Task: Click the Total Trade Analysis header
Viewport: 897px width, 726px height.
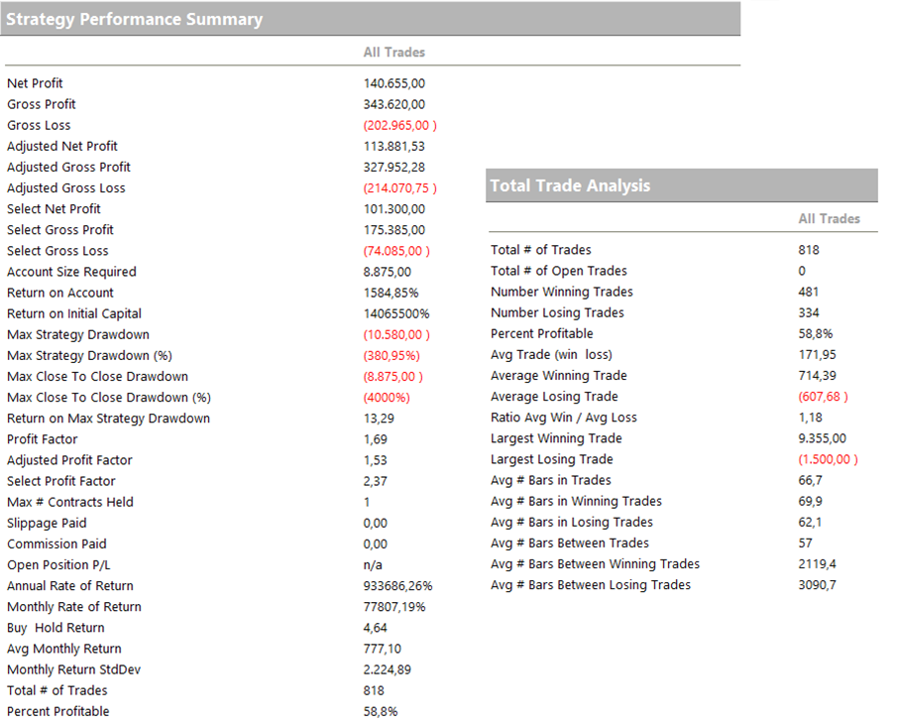Action: 570,185
